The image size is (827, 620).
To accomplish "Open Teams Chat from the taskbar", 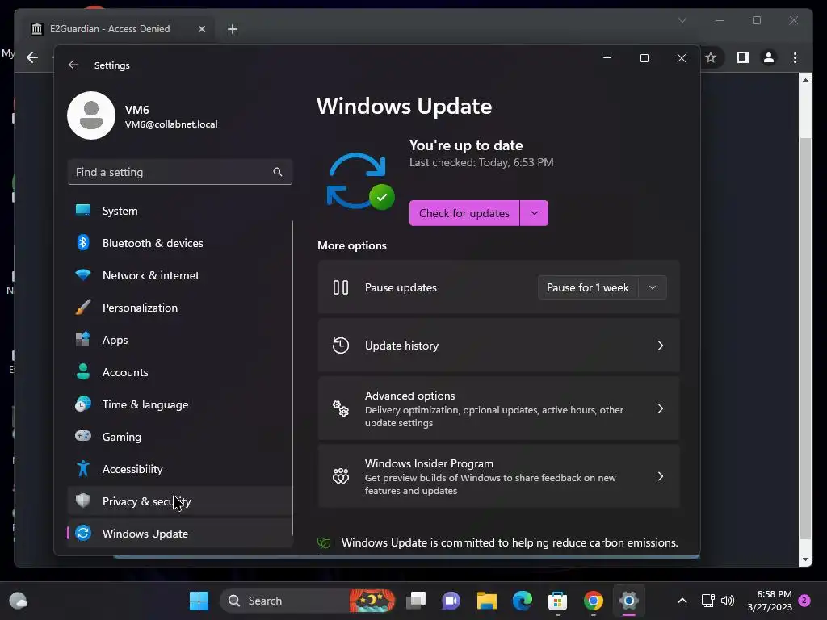I will click(451, 601).
